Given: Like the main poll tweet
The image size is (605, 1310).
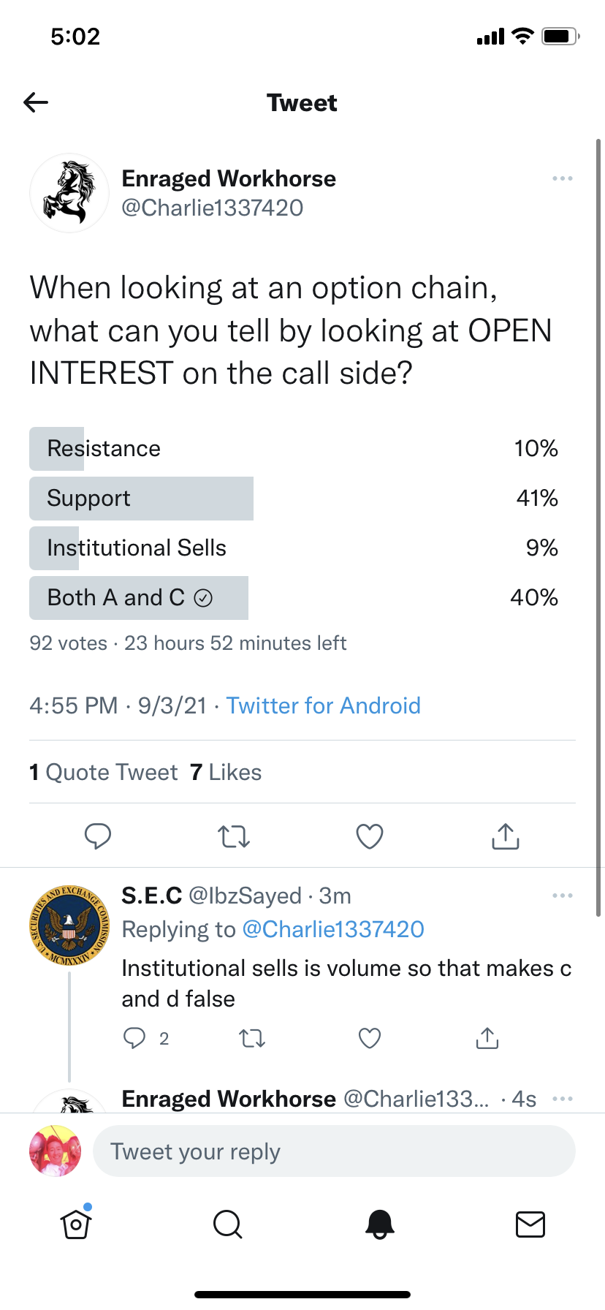Looking at the screenshot, I should click(x=370, y=836).
